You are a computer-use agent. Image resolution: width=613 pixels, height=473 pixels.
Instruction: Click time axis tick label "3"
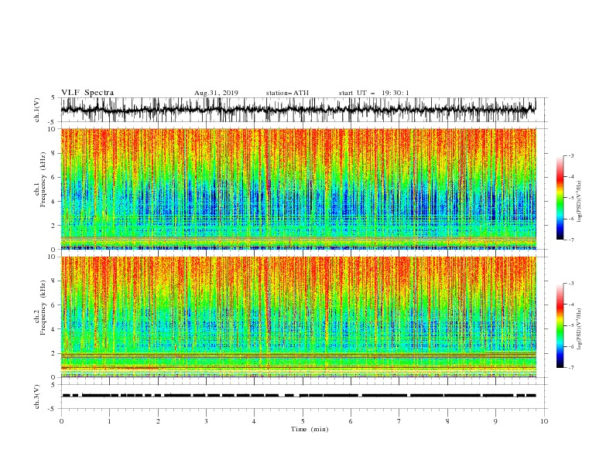[x=206, y=421]
